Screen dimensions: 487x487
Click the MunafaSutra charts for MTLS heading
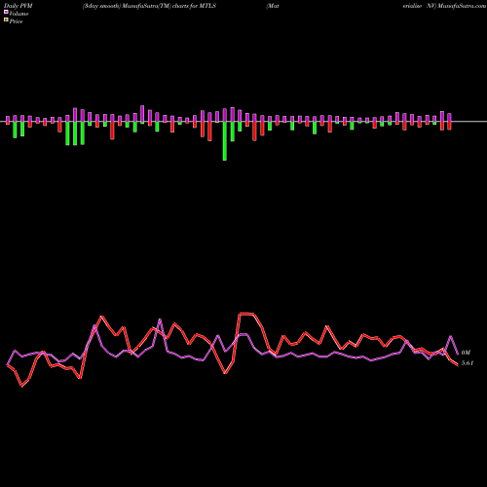[149, 6]
